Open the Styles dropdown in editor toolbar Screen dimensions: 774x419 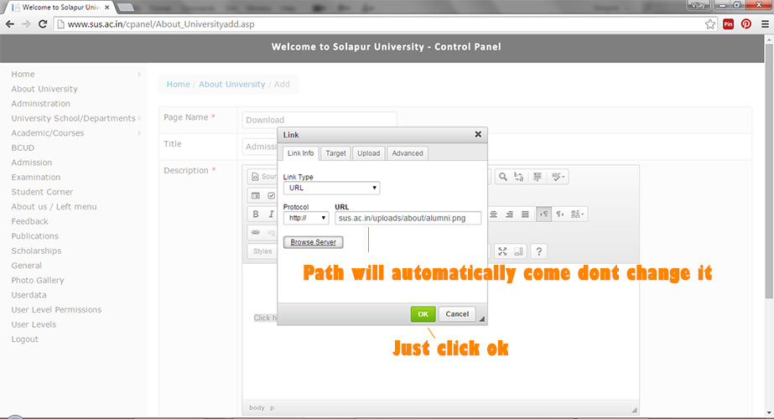[x=262, y=251]
